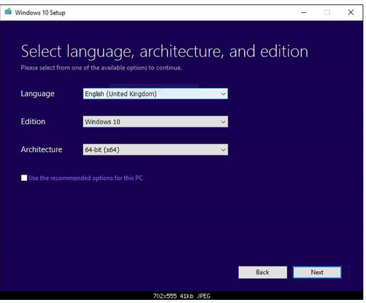Click the 'Select language, architecture, and edition' heading
Screen dimensions: 366x303
(x=165, y=51)
